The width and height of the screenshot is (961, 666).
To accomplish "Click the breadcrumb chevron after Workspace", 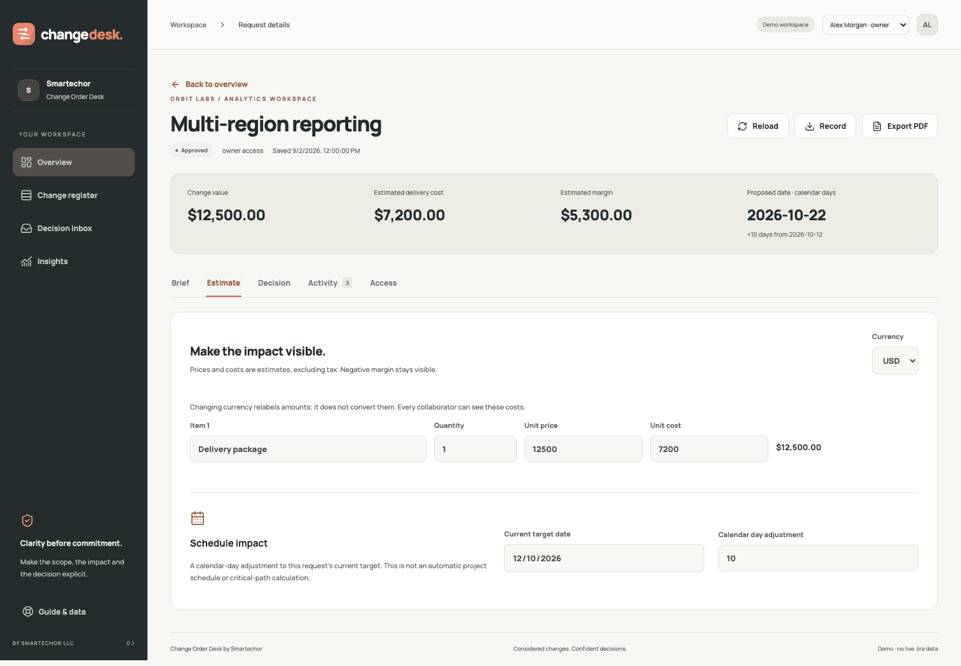I will pos(222,25).
